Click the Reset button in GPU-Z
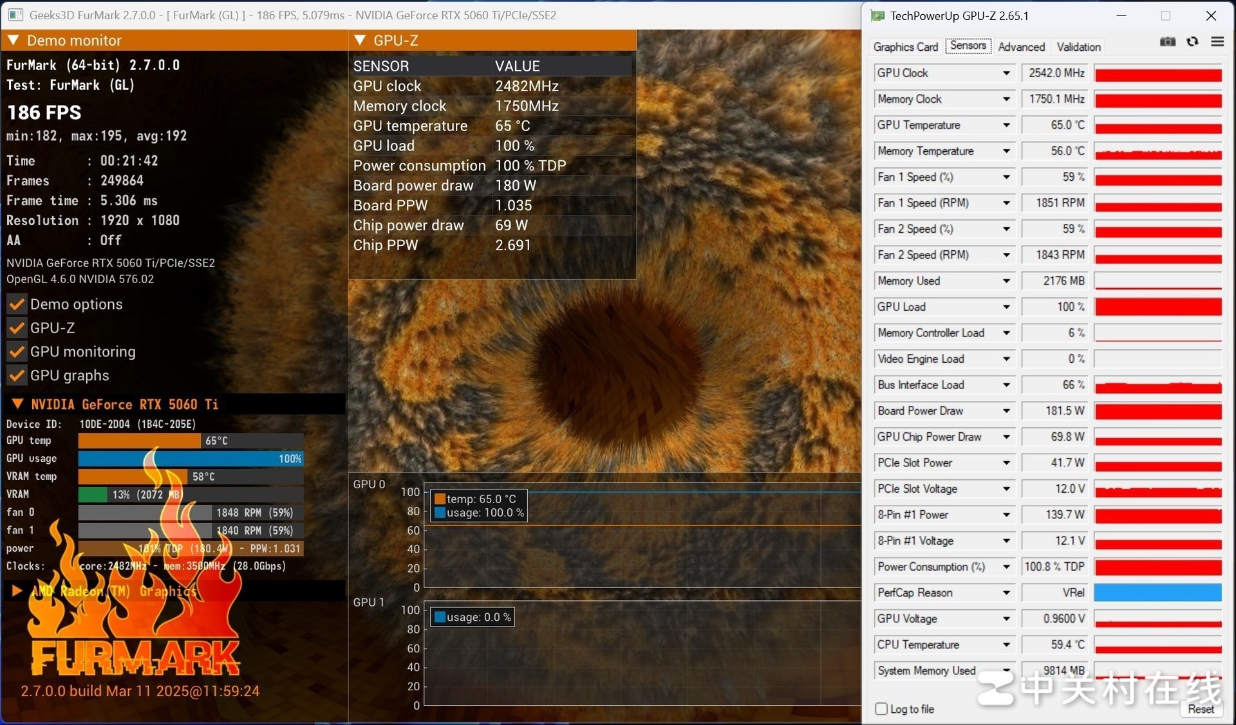This screenshot has height=725, width=1236. click(x=1201, y=709)
